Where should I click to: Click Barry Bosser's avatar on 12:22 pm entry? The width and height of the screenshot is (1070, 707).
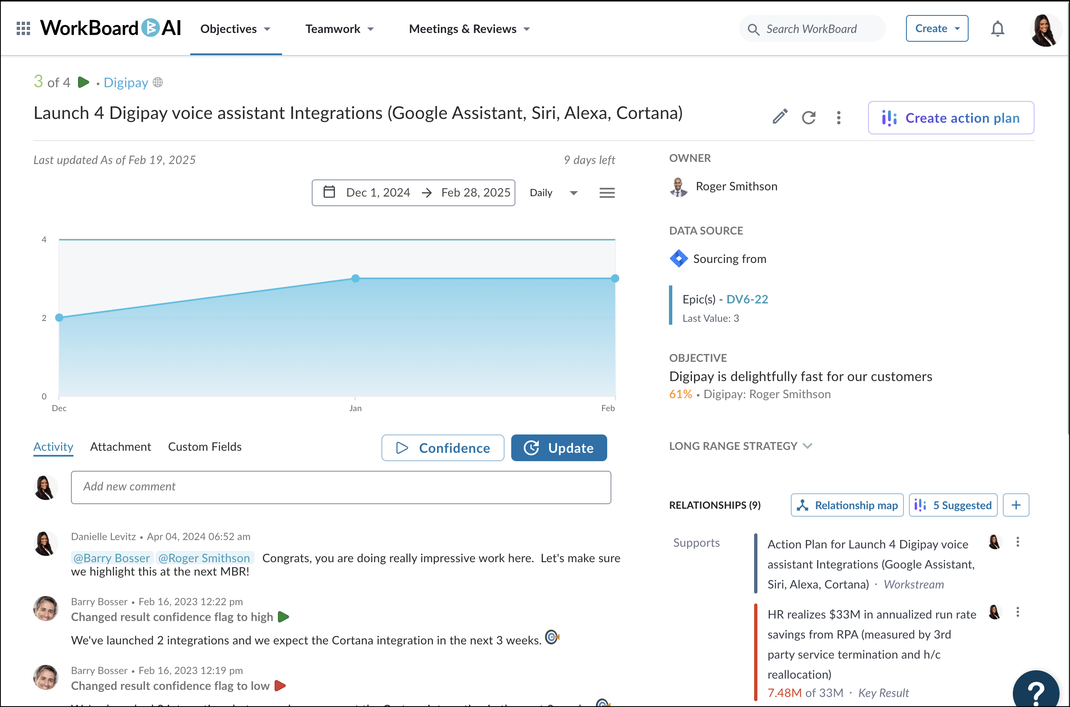pyautogui.click(x=45, y=609)
